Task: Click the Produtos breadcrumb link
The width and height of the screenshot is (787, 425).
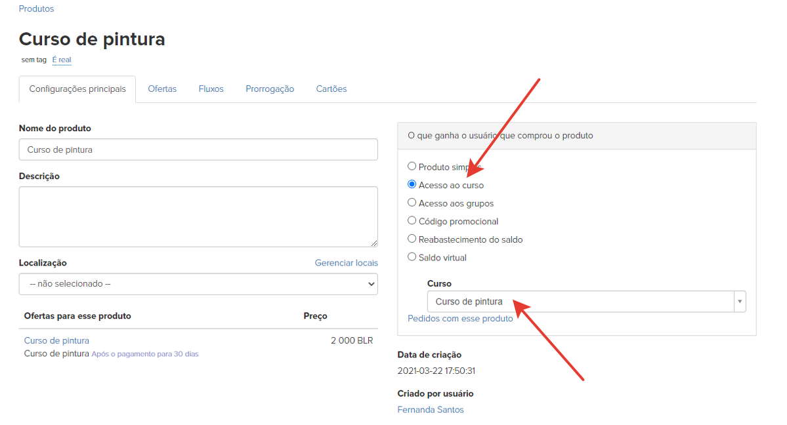Action: click(x=36, y=9)
